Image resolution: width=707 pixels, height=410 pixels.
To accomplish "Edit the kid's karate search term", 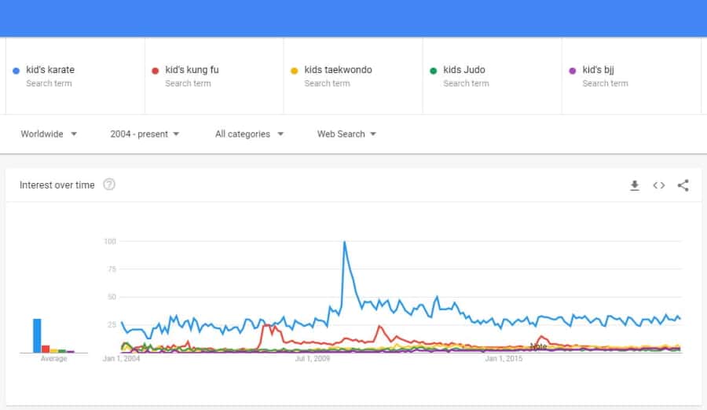I will (x=75, y=75).
